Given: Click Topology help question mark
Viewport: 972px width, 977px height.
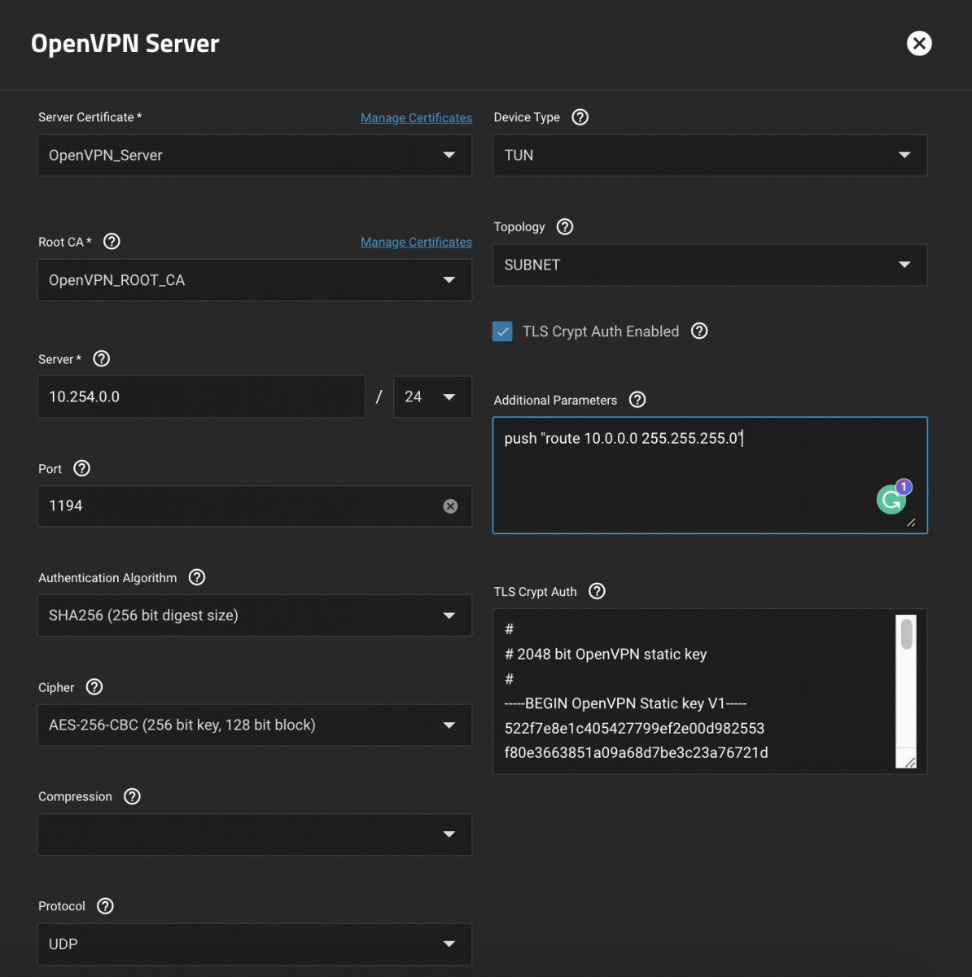Looking at the screenshot, I should click(565, 227).
